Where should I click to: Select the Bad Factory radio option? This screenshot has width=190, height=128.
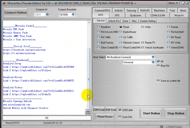98,42
